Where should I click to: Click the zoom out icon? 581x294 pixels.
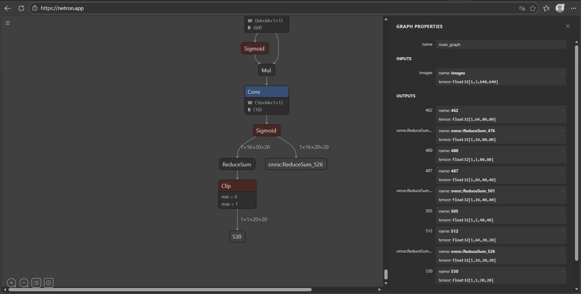point(24,283)
